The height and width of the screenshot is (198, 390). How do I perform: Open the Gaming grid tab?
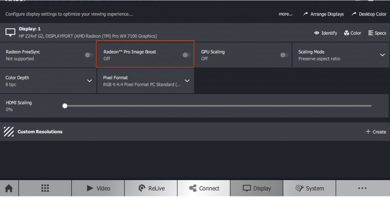[45, 188]
